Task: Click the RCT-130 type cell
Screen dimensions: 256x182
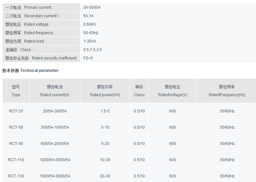Action: tap(16, 176)
